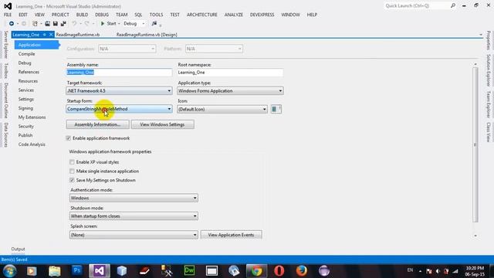494x278 pixels.
Task: Open Firefox from the taskbar
Action: 302,271
